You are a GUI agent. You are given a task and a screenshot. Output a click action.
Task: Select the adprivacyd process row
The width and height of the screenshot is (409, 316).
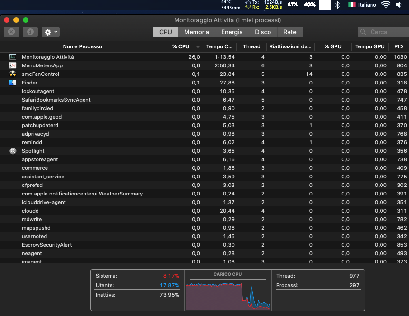(x=204, y=134)
